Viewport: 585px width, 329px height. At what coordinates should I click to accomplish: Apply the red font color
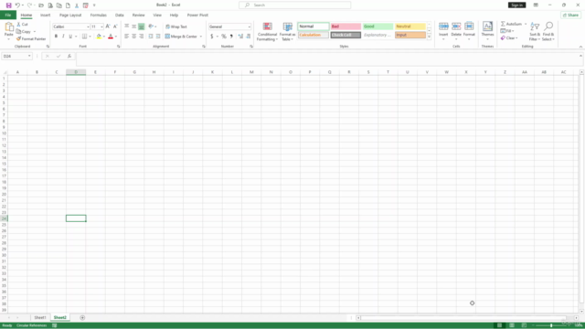point(111,37)
